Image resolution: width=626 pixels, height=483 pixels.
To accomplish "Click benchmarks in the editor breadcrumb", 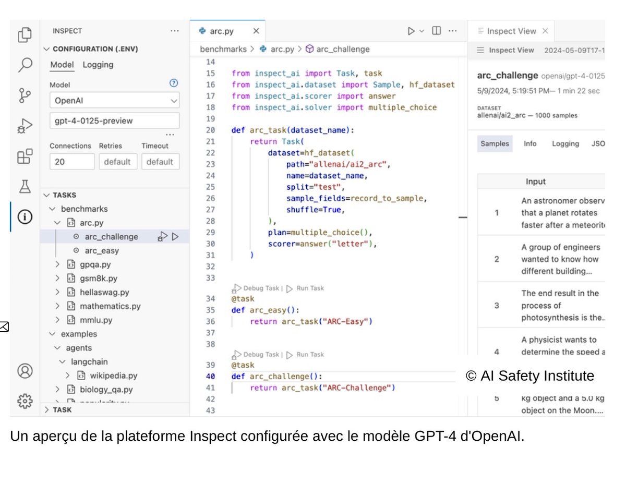I will 223,49.
